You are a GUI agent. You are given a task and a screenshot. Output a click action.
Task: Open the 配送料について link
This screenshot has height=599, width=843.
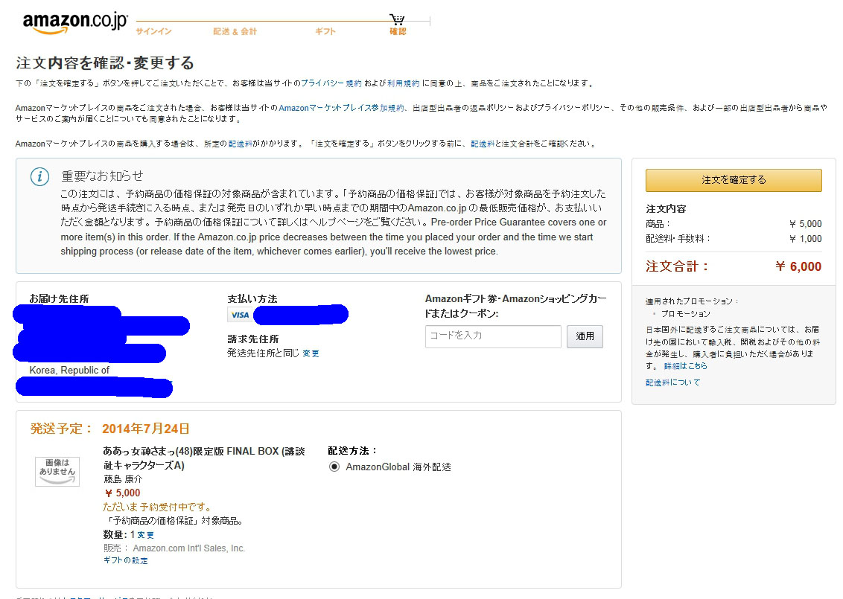coord(672,382)
